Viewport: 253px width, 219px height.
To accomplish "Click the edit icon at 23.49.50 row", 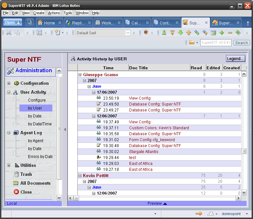I will 99,104.
